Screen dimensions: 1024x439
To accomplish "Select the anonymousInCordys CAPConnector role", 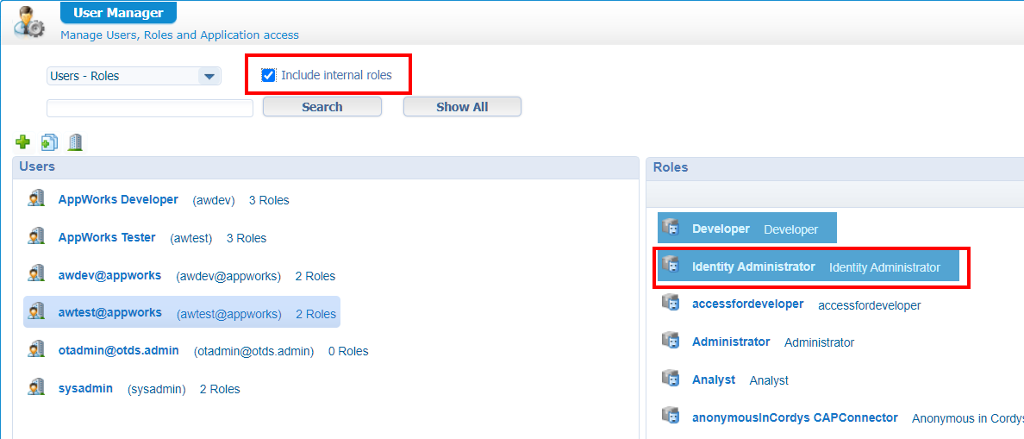I will point(795,417).
